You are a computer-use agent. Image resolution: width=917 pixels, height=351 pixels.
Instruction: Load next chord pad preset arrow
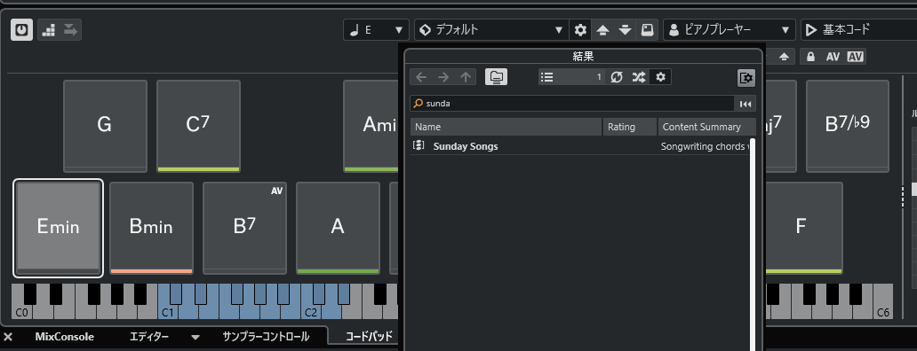coord(626,30)
